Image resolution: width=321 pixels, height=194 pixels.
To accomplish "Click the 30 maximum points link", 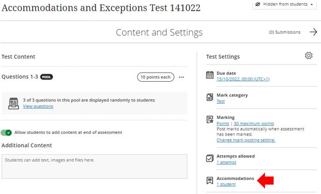I will pyautogui.click(x=254, y=124).
